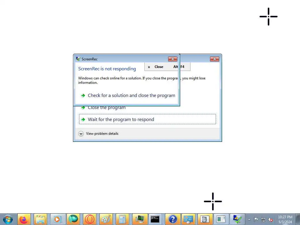Select Close in the system menu
The height and width of the screenshot is (225, 300).
pos(167,67)
